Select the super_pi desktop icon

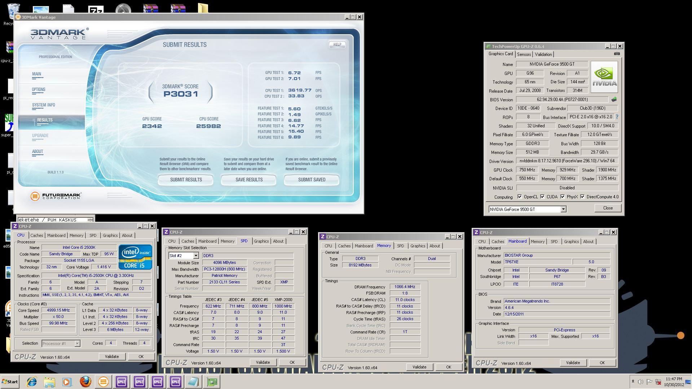[9, 125]
